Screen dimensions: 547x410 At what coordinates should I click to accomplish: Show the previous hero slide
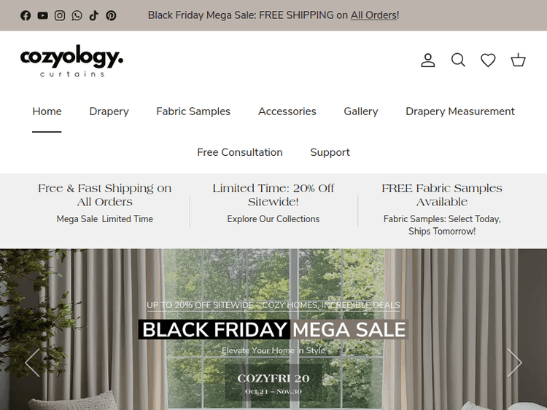coord(32,363)
